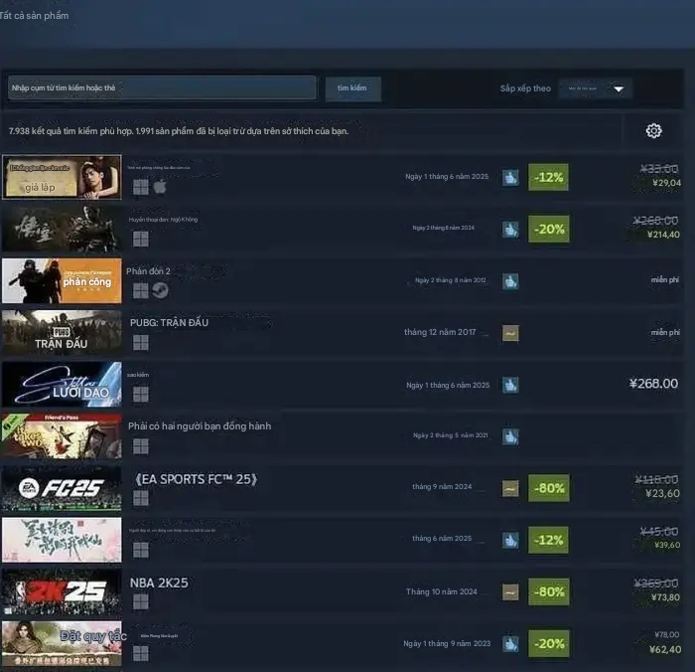Open the PUBG: TRẬN ĐẤU game title link

coord(169,322)
